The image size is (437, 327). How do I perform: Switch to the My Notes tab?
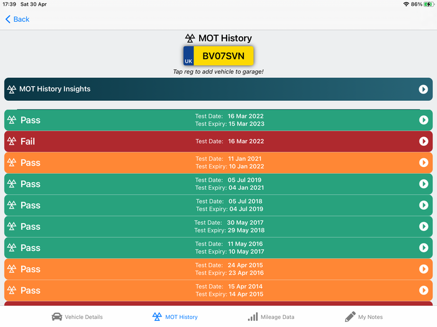click(364, 316)
